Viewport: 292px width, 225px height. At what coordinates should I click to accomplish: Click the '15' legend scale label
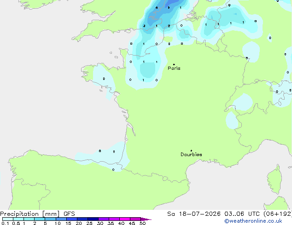click(68, 223)
